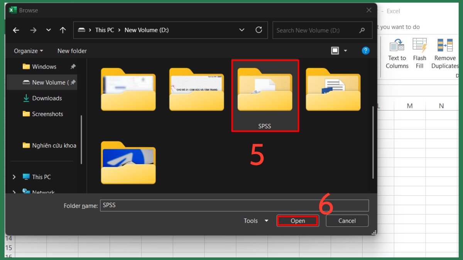Screen dimensions: 463x260
Task: Select Downloads in the sidebar
Action: pyautogui.click(x=46, y=98)
